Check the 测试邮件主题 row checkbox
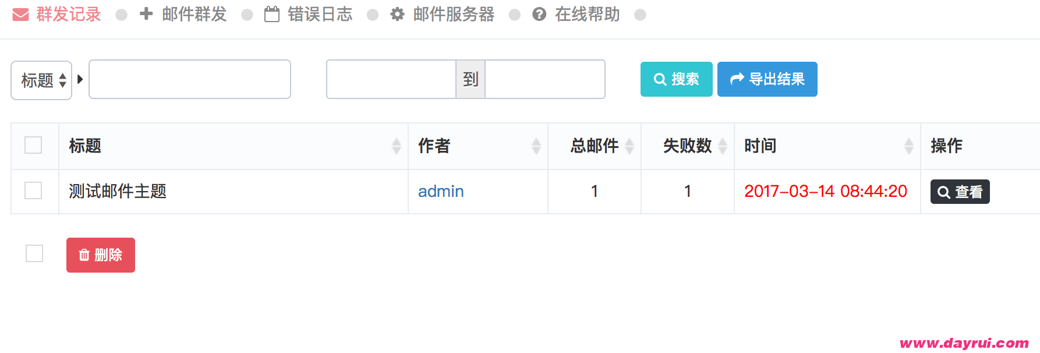This screenshot has width=1040, height=353. tap(33, 190)
